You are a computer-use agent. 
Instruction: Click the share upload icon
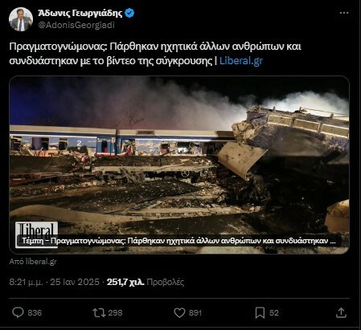coord(341,312)
